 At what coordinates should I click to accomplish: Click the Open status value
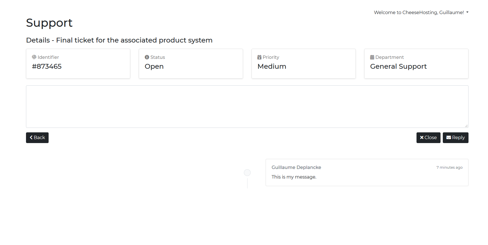point(154,66)
